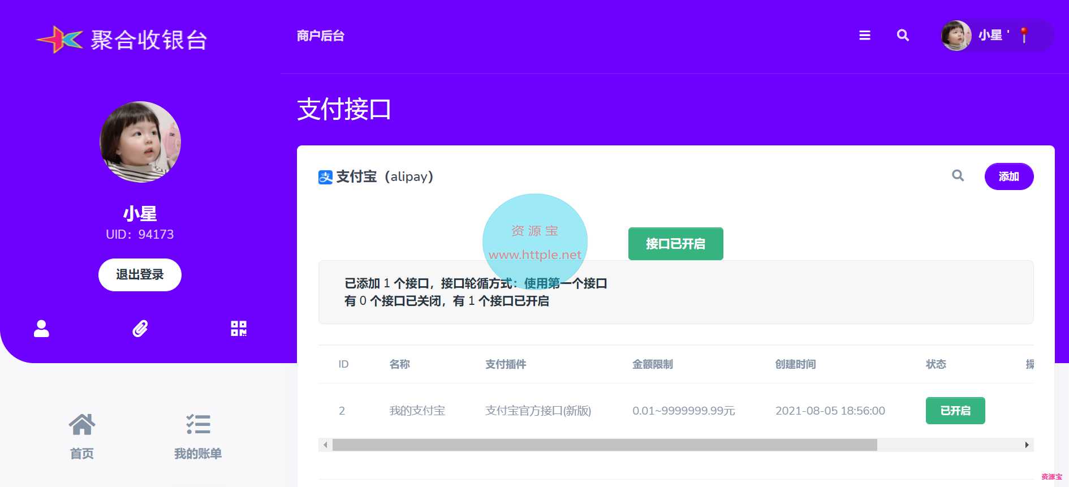Click the 退出登录 logout button
This screenshot has height=487, width=1069.
(140, 275)
